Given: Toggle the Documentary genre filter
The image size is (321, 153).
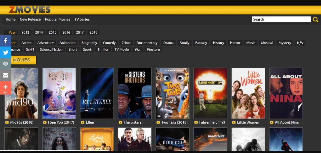Looking at the screenshot, I should pyautogui.click(x=147, y=43).
